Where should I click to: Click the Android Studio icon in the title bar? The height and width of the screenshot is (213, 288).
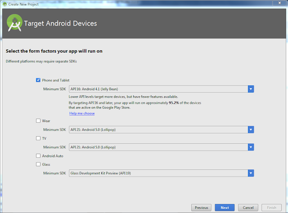tap(4, 4)
